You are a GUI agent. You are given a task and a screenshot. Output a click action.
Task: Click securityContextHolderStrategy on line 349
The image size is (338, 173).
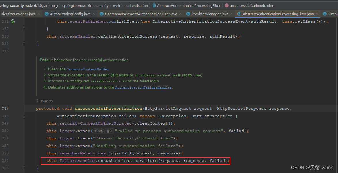[97, 123]
